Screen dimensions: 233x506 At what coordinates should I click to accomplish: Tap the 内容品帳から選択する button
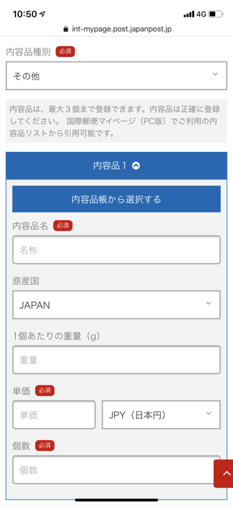click(x=116, y=199)
